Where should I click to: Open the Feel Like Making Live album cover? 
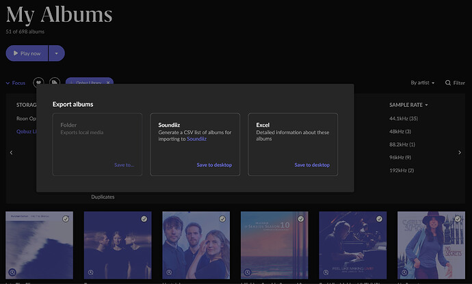(x=353, y=245)
